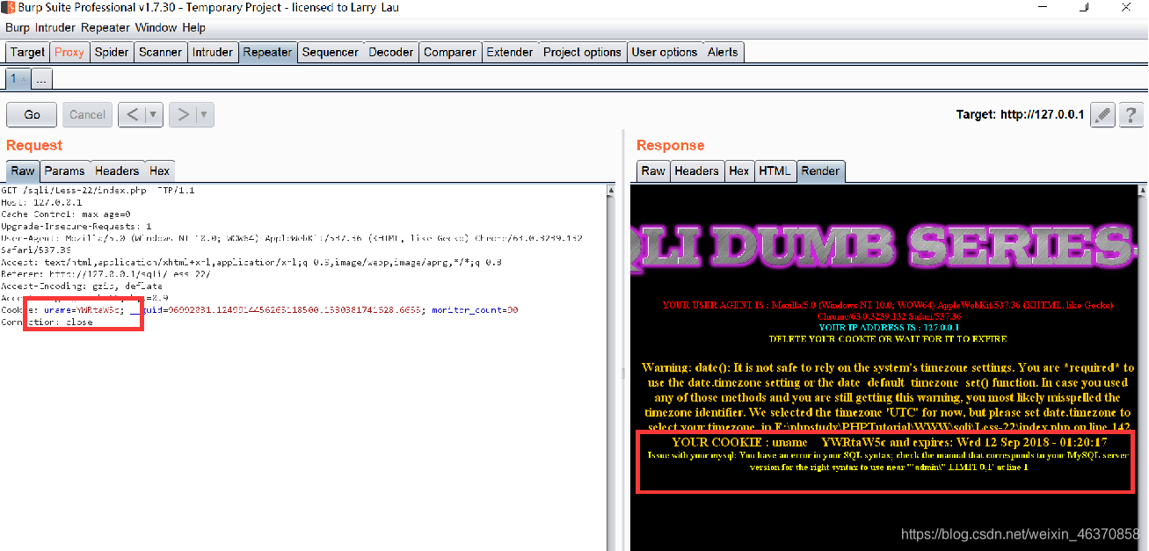Close Repeater request tab 1
The width and height of the screenshot is (1149, 551).
[x=24, y=80]
